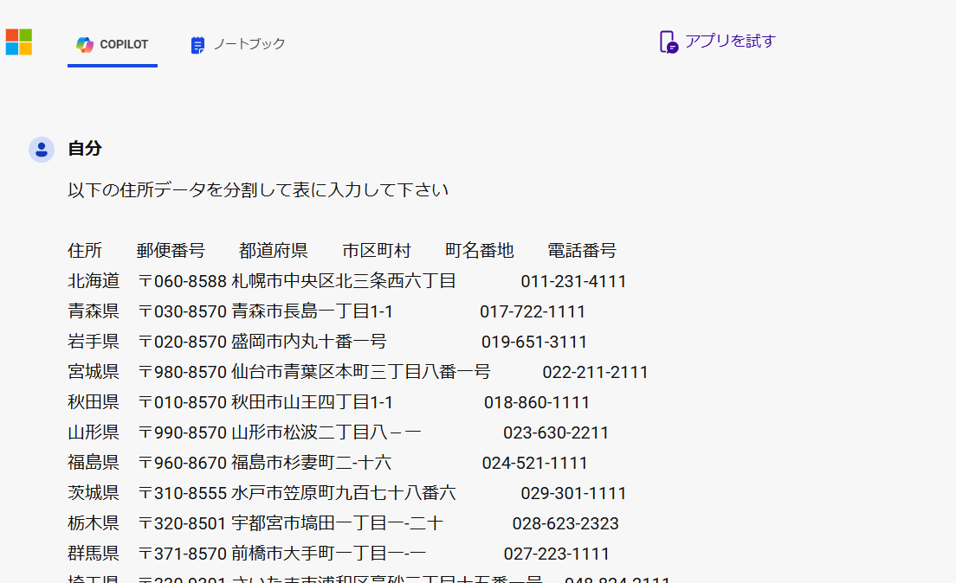Screen dimensions: 956x583
Task: Click the Microsoft logo icon
Action: pos(19,42)
